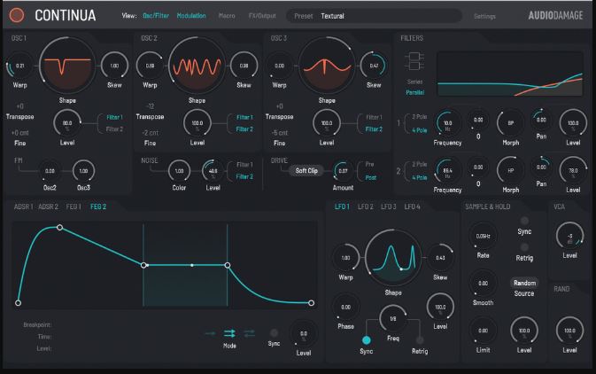Toggle OSC 1 routing to Filter 1

(x=114, y=118)
